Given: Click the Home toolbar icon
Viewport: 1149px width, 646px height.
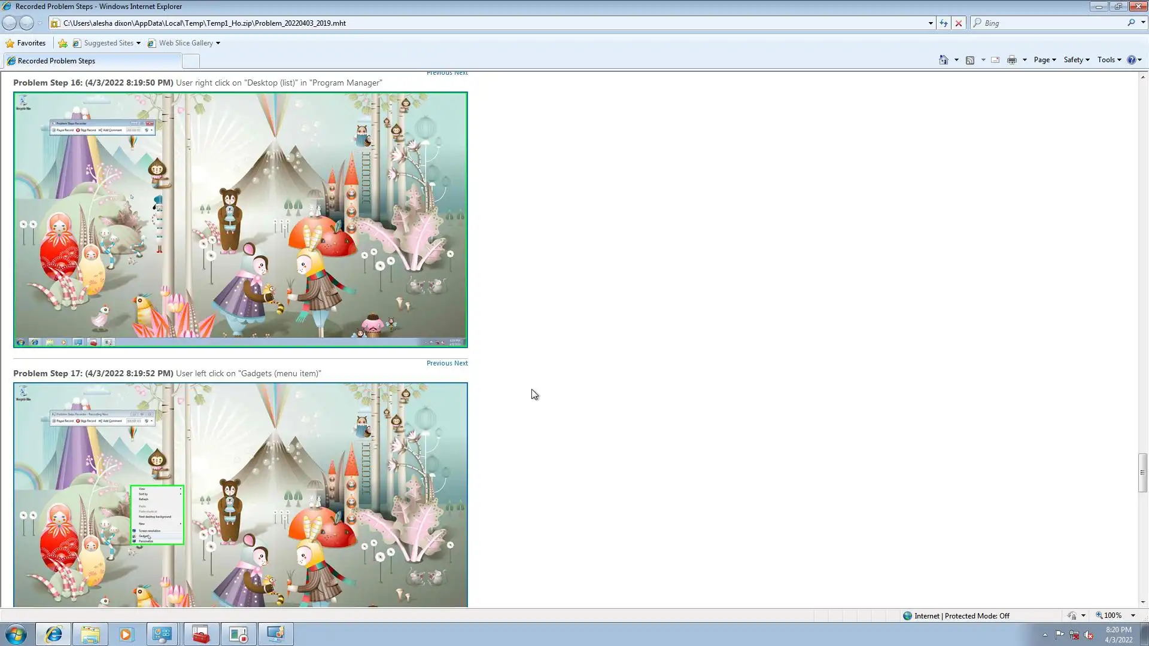Looking at the screenshot, I should point(944,60).
